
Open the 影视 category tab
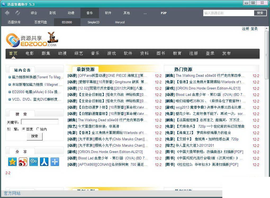(x=52, y=13)
